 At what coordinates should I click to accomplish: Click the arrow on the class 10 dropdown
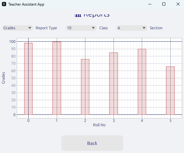93,28
